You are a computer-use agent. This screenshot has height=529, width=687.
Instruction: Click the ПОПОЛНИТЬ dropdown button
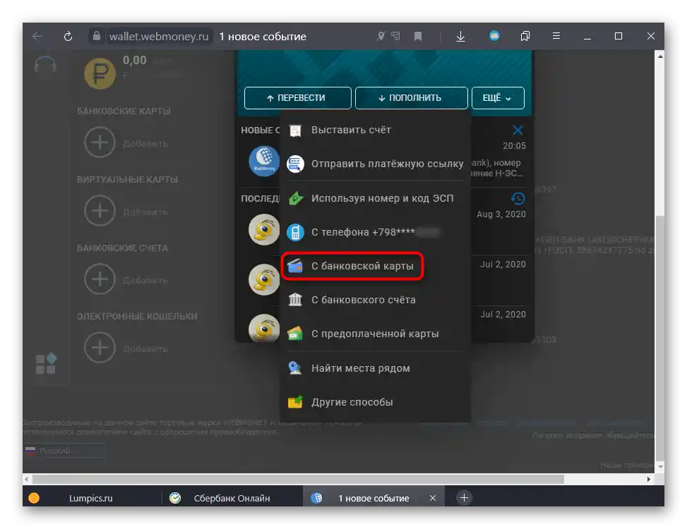(411, 97)
